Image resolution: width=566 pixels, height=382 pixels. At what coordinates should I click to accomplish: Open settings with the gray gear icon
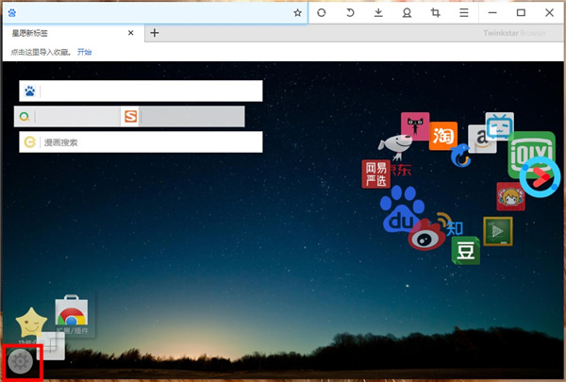pyautogui.click(x=21, y=361)
